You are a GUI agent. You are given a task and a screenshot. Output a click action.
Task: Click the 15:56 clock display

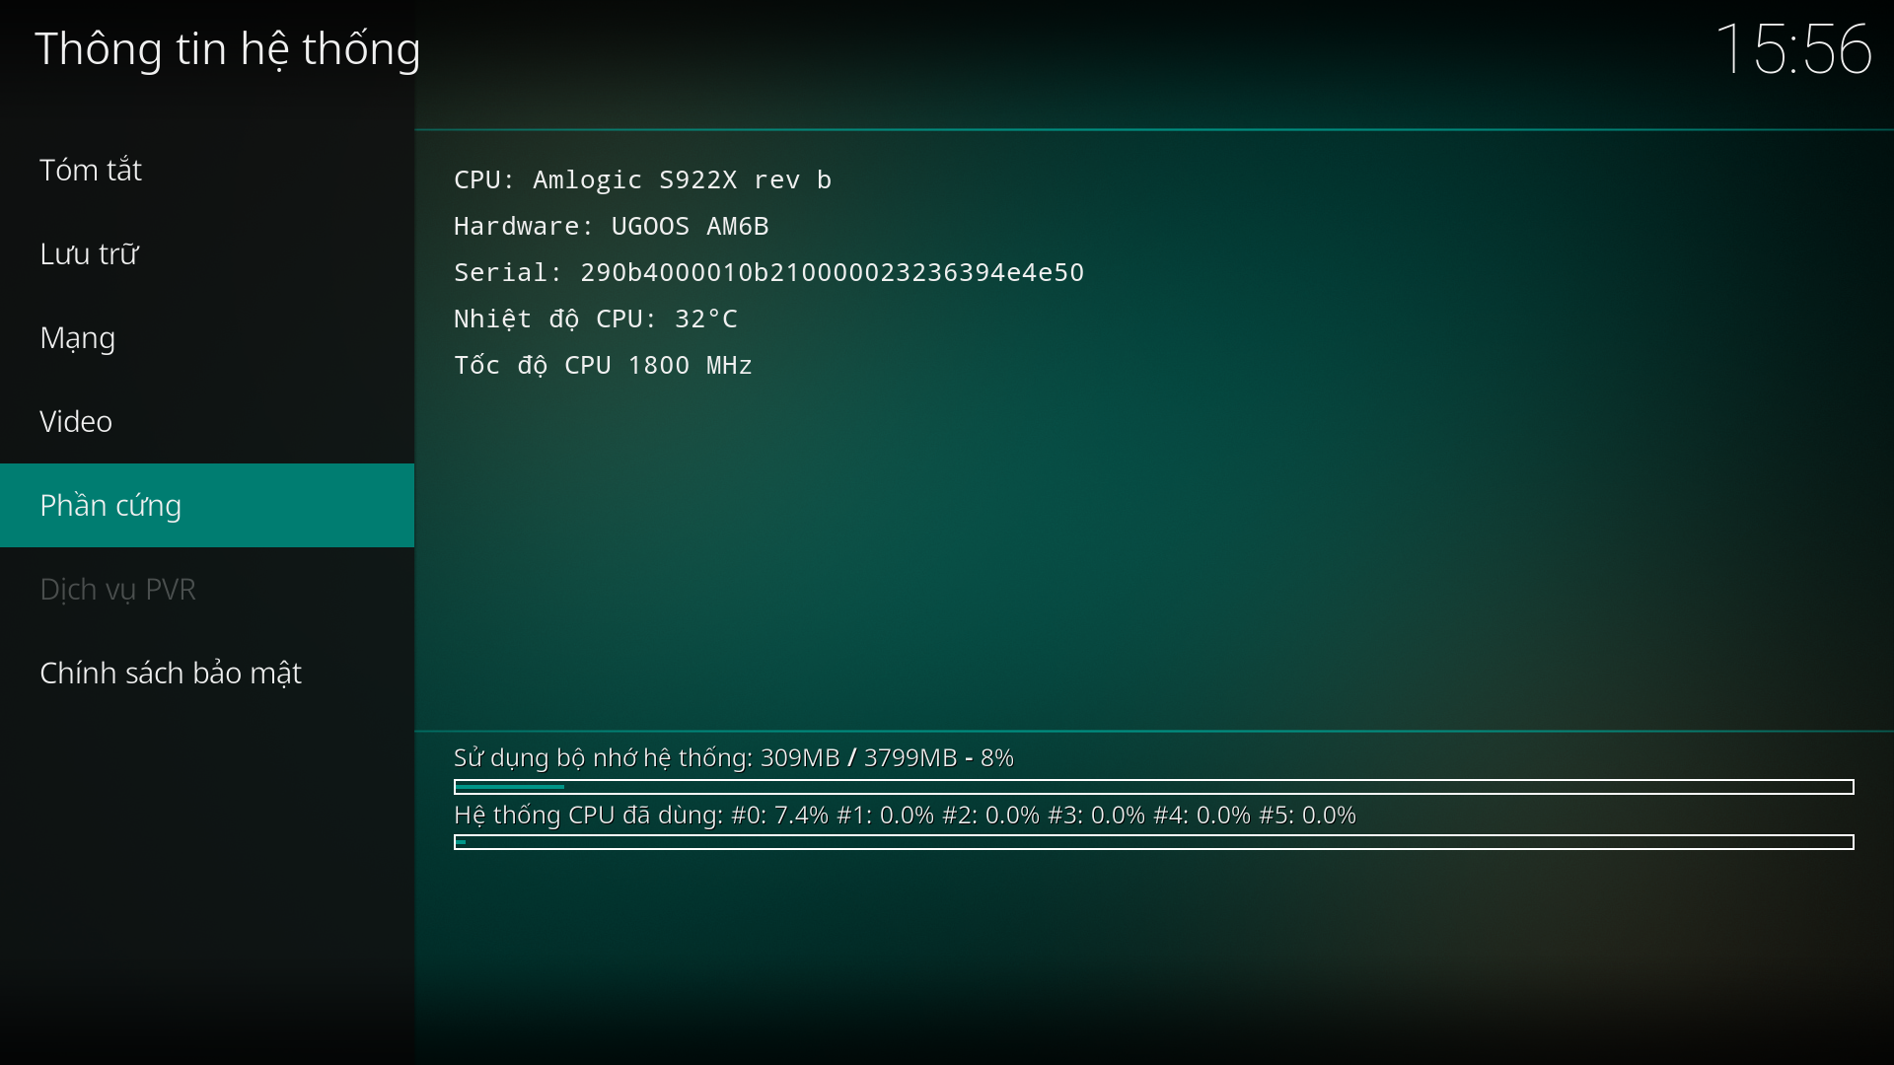tap(1792, 49)
